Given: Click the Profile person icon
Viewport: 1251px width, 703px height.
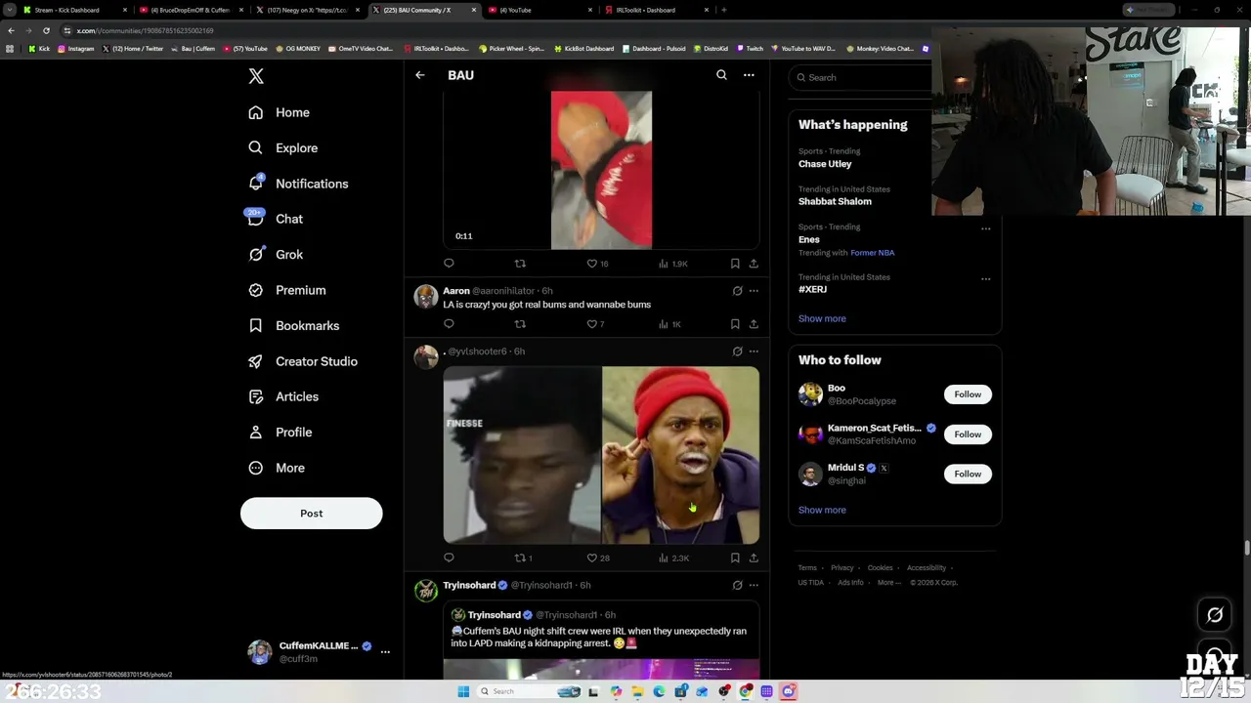Looking at the screenshot, I should pos(256,433).
